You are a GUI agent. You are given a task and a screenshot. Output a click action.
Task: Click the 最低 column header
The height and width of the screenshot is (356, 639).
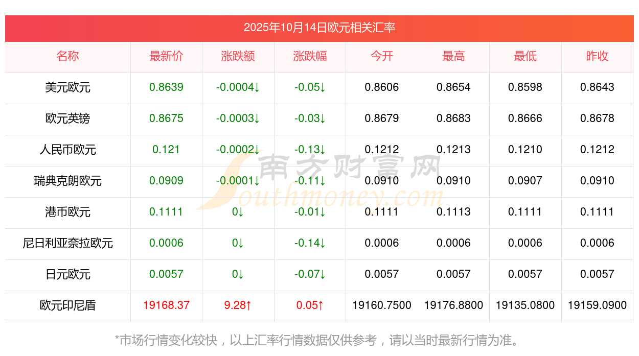click(525, 57)
